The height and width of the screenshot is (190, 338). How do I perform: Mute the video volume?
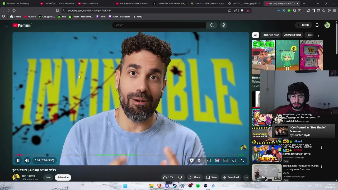point(27,160)
